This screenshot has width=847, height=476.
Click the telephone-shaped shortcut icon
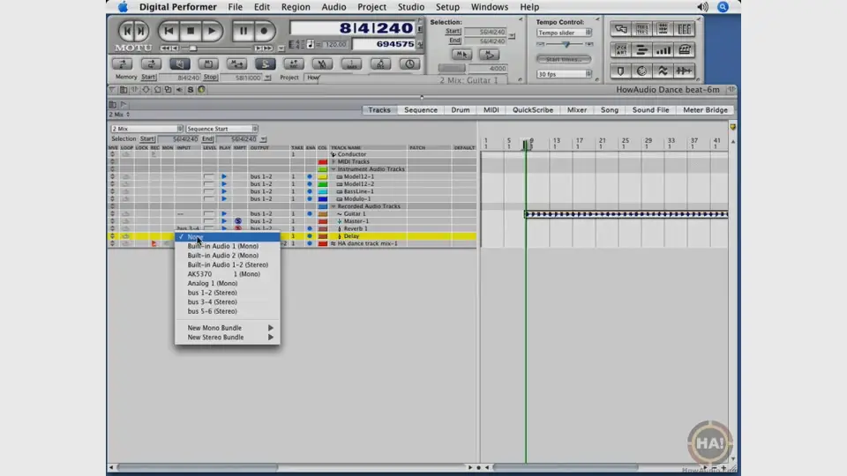tap(684, 50)
